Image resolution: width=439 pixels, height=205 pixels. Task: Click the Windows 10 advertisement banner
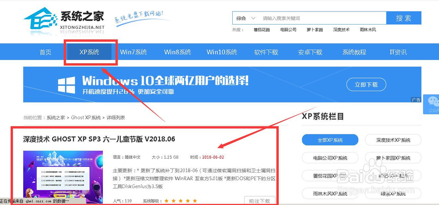(x=222, y=85)
